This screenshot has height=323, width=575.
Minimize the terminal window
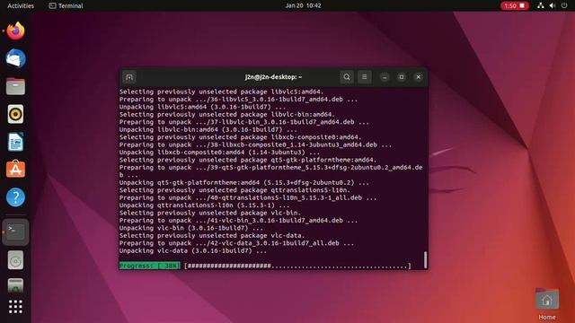385,77
